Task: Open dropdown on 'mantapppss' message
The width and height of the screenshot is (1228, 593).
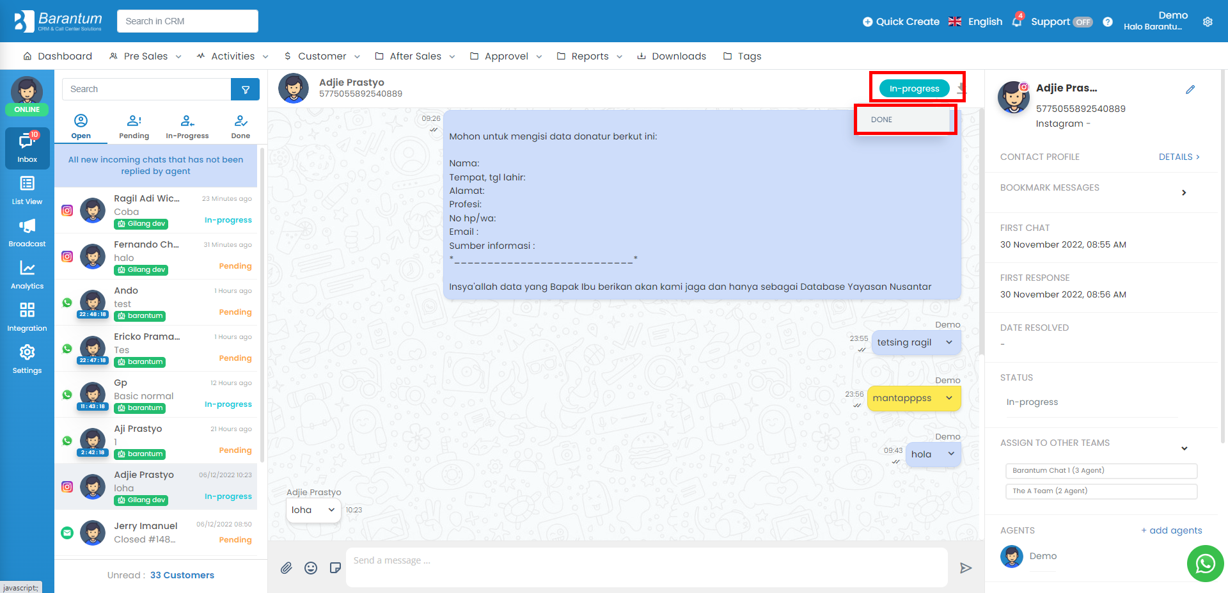Action: tap(949, 399)
